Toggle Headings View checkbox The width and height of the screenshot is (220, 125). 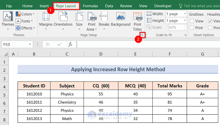click(210, 21)
